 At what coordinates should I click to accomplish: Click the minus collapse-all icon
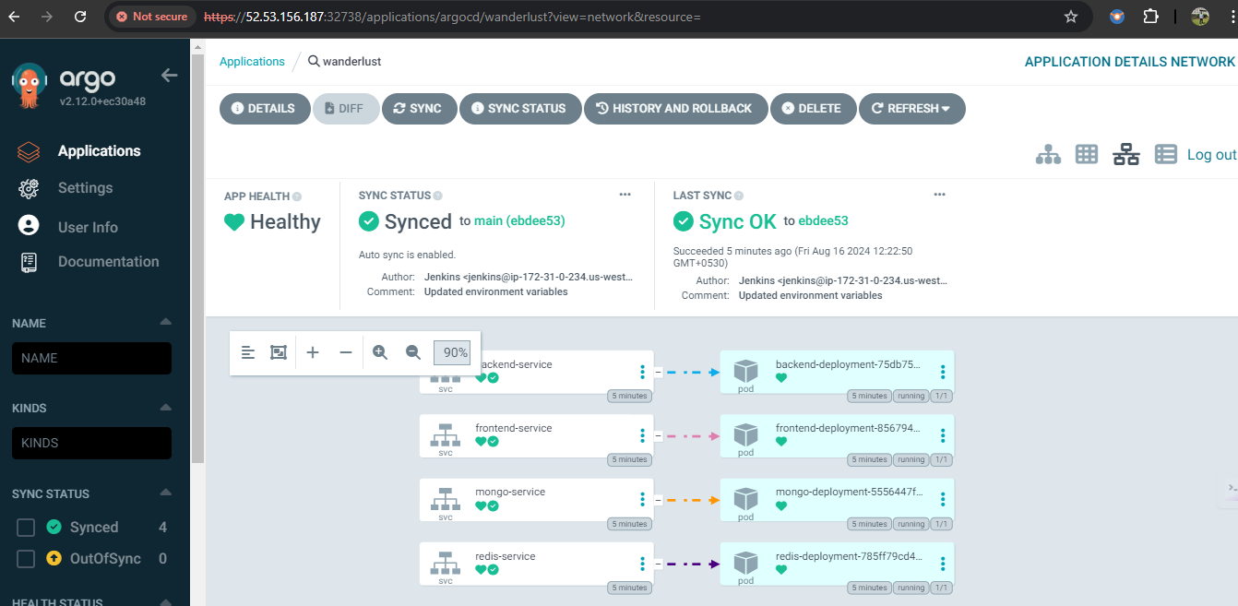[346, 352]
